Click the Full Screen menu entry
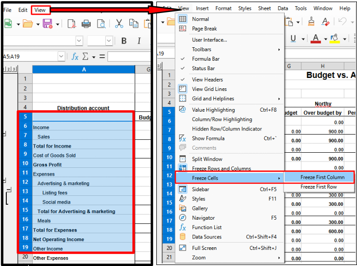Screen dimensions: 357x266 point(229,248)
